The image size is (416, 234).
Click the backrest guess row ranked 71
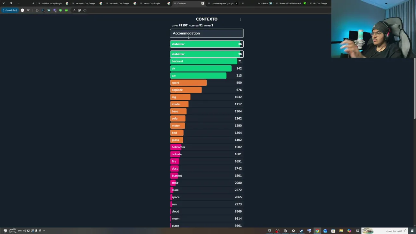[x=207, y=61]
